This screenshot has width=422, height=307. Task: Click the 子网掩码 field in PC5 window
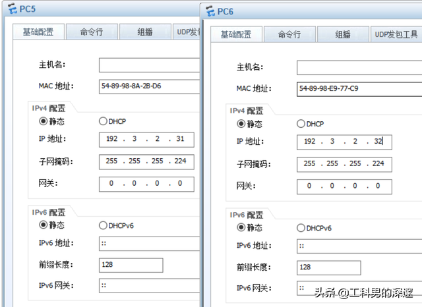coord(146,162)
